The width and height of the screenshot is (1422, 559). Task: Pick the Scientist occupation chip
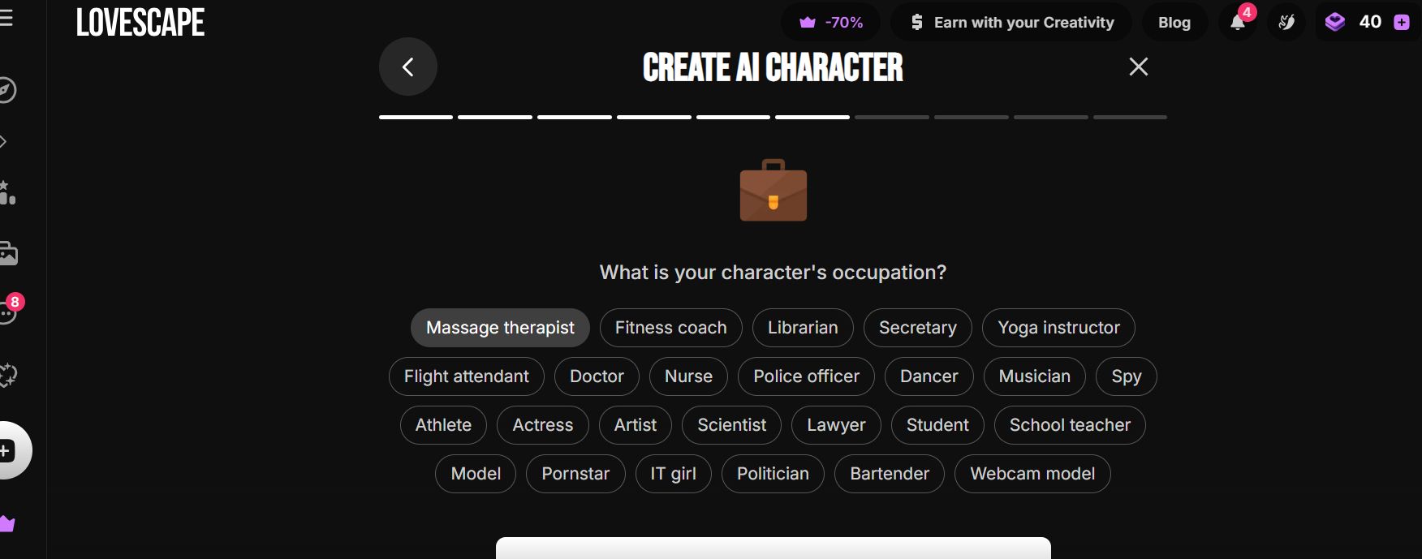click(731, 425)
